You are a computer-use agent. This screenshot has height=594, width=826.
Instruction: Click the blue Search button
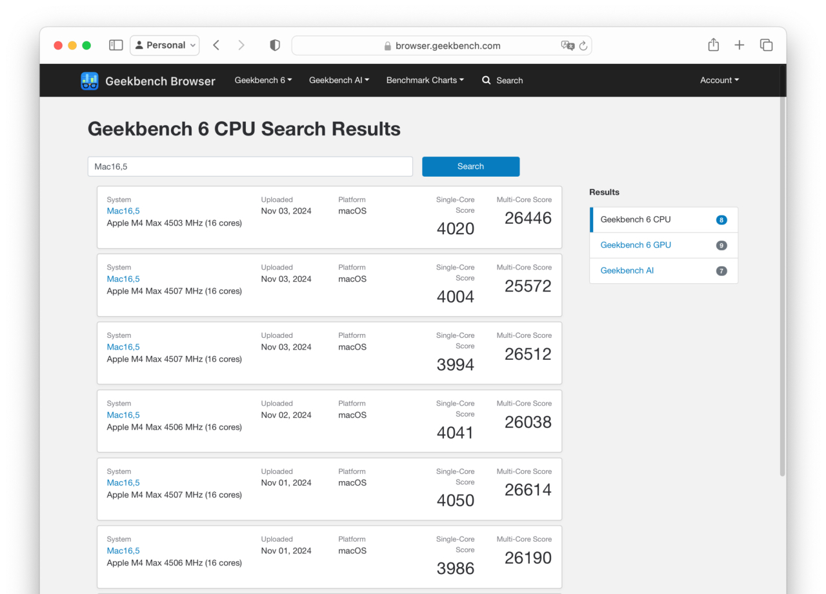click(470, 166)
